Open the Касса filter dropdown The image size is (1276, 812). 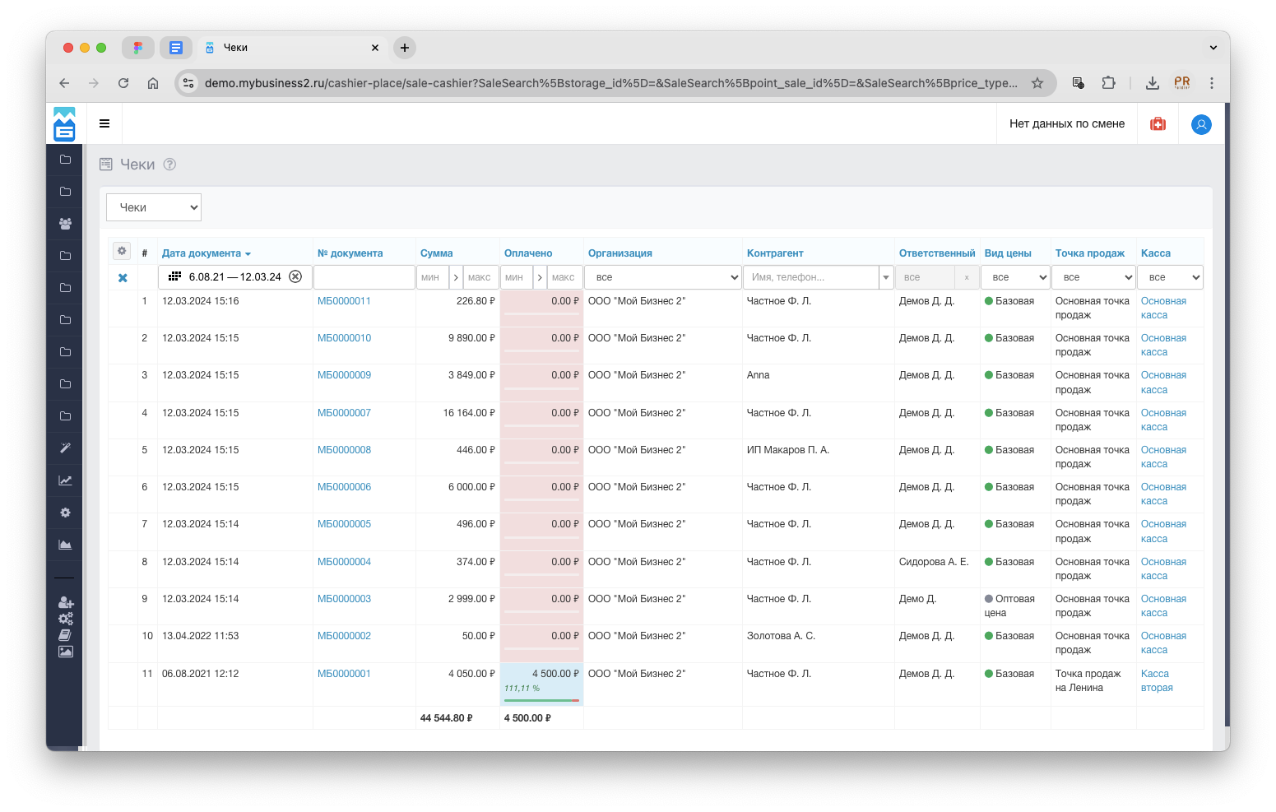[x=1170, y=277]
